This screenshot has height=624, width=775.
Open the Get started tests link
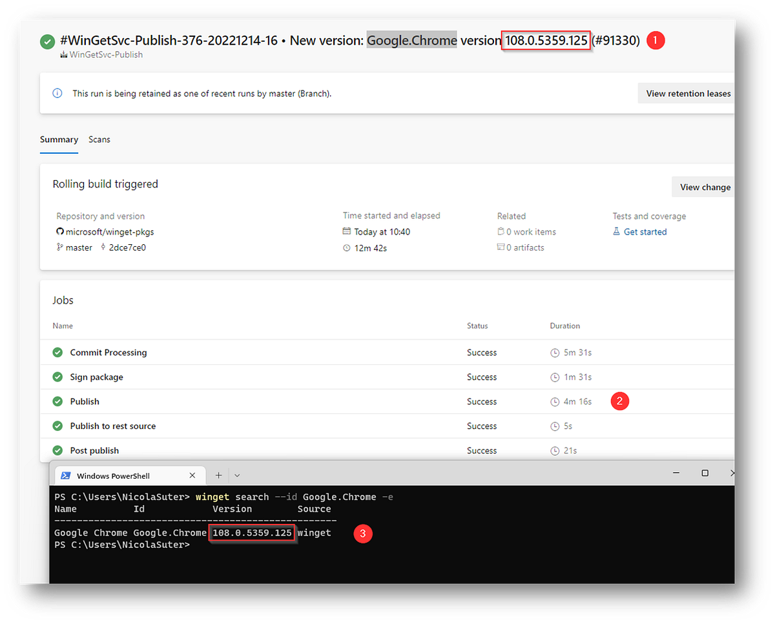pyautogui.click(x=645, y=232)
